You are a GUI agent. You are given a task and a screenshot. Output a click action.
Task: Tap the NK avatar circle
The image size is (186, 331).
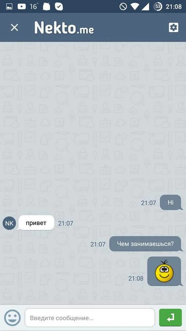(x=9, y=223)
